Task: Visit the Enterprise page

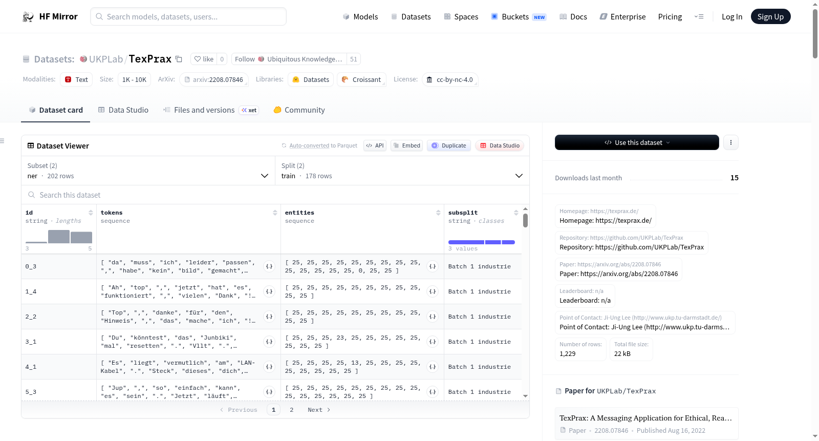Action: click(622, 17)
